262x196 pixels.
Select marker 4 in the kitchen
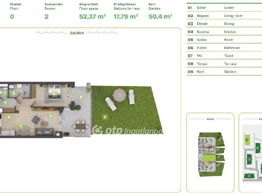click(x=9, y=116)
